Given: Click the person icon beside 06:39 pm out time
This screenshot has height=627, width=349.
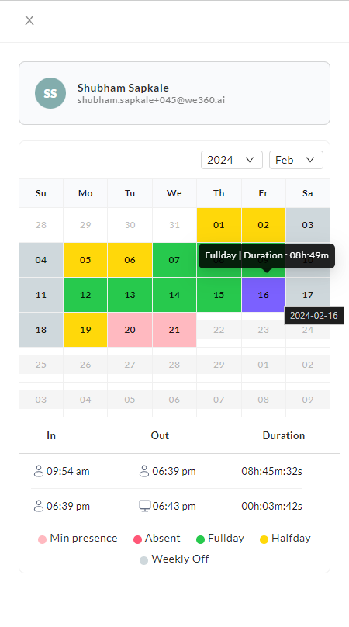Looking at the screenshot, I should 144,471.
